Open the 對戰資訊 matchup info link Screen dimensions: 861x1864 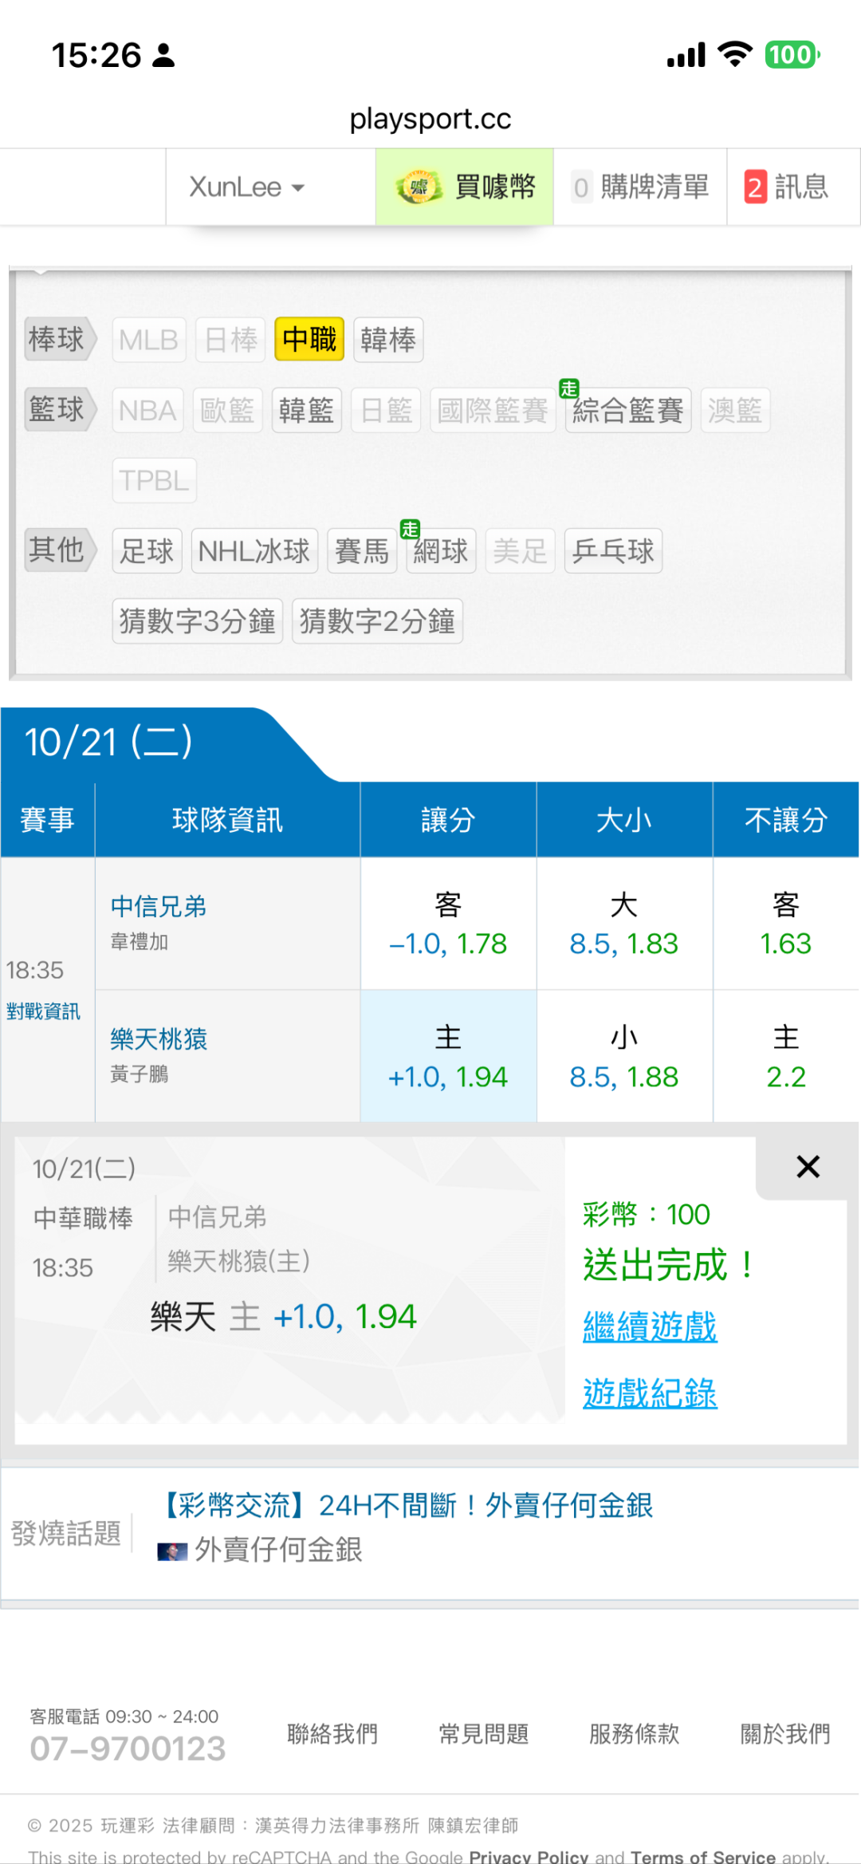point(43,1011)
